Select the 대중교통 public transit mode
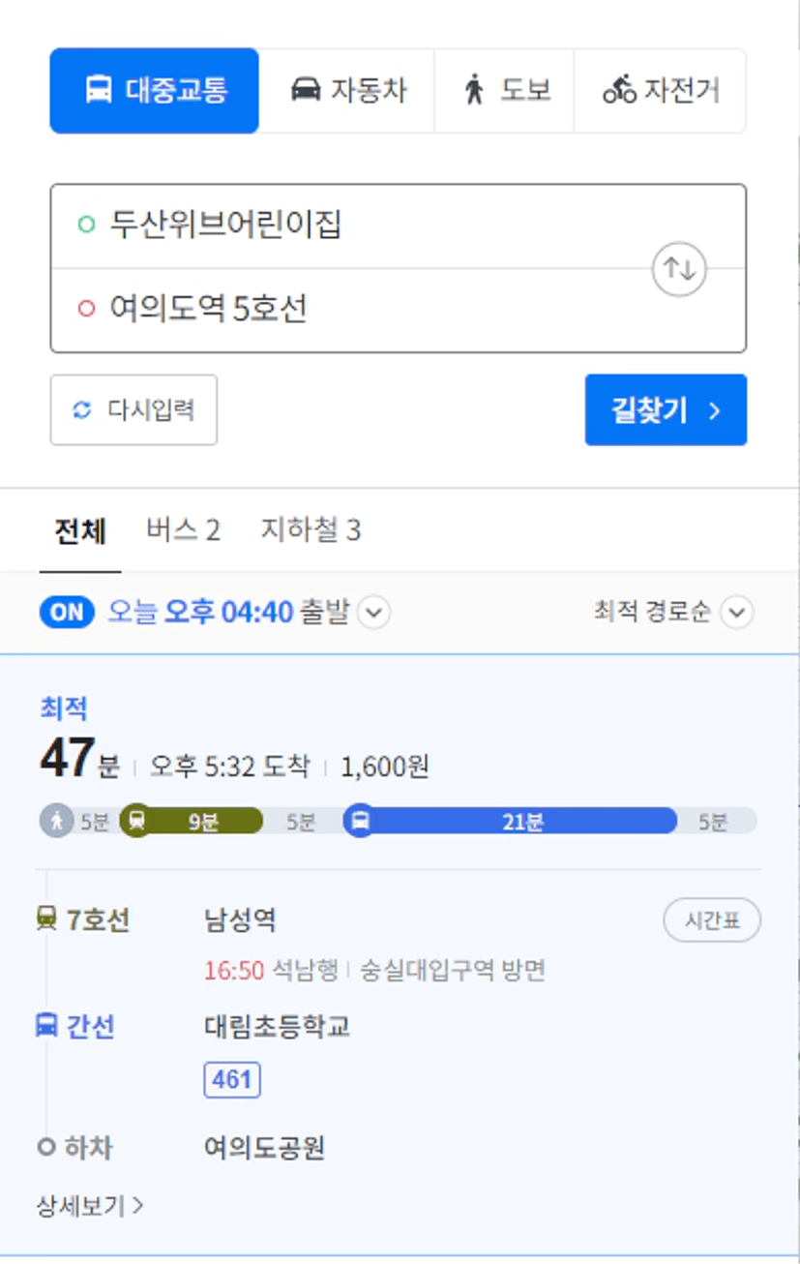The width and height of the screenshot is (800, 1264). [154, 90]
